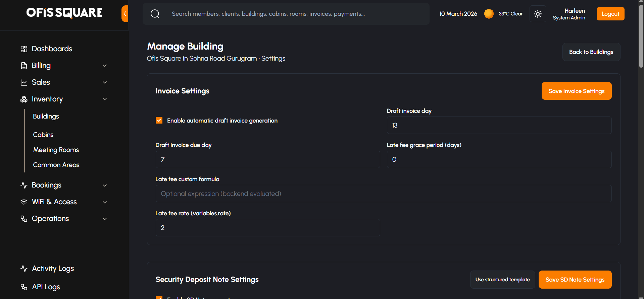Expand the Billing menu chevron

tap(105, 66)
